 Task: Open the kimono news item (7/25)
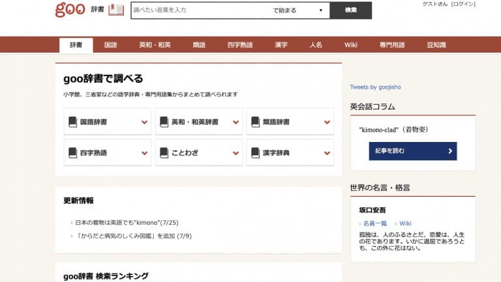click(127, 222)
